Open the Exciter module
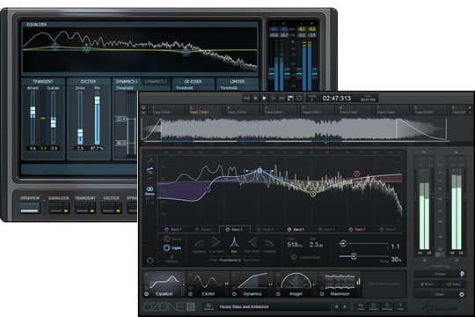The width and height of the screenshot is (475, 317). (x=208, y=284)
